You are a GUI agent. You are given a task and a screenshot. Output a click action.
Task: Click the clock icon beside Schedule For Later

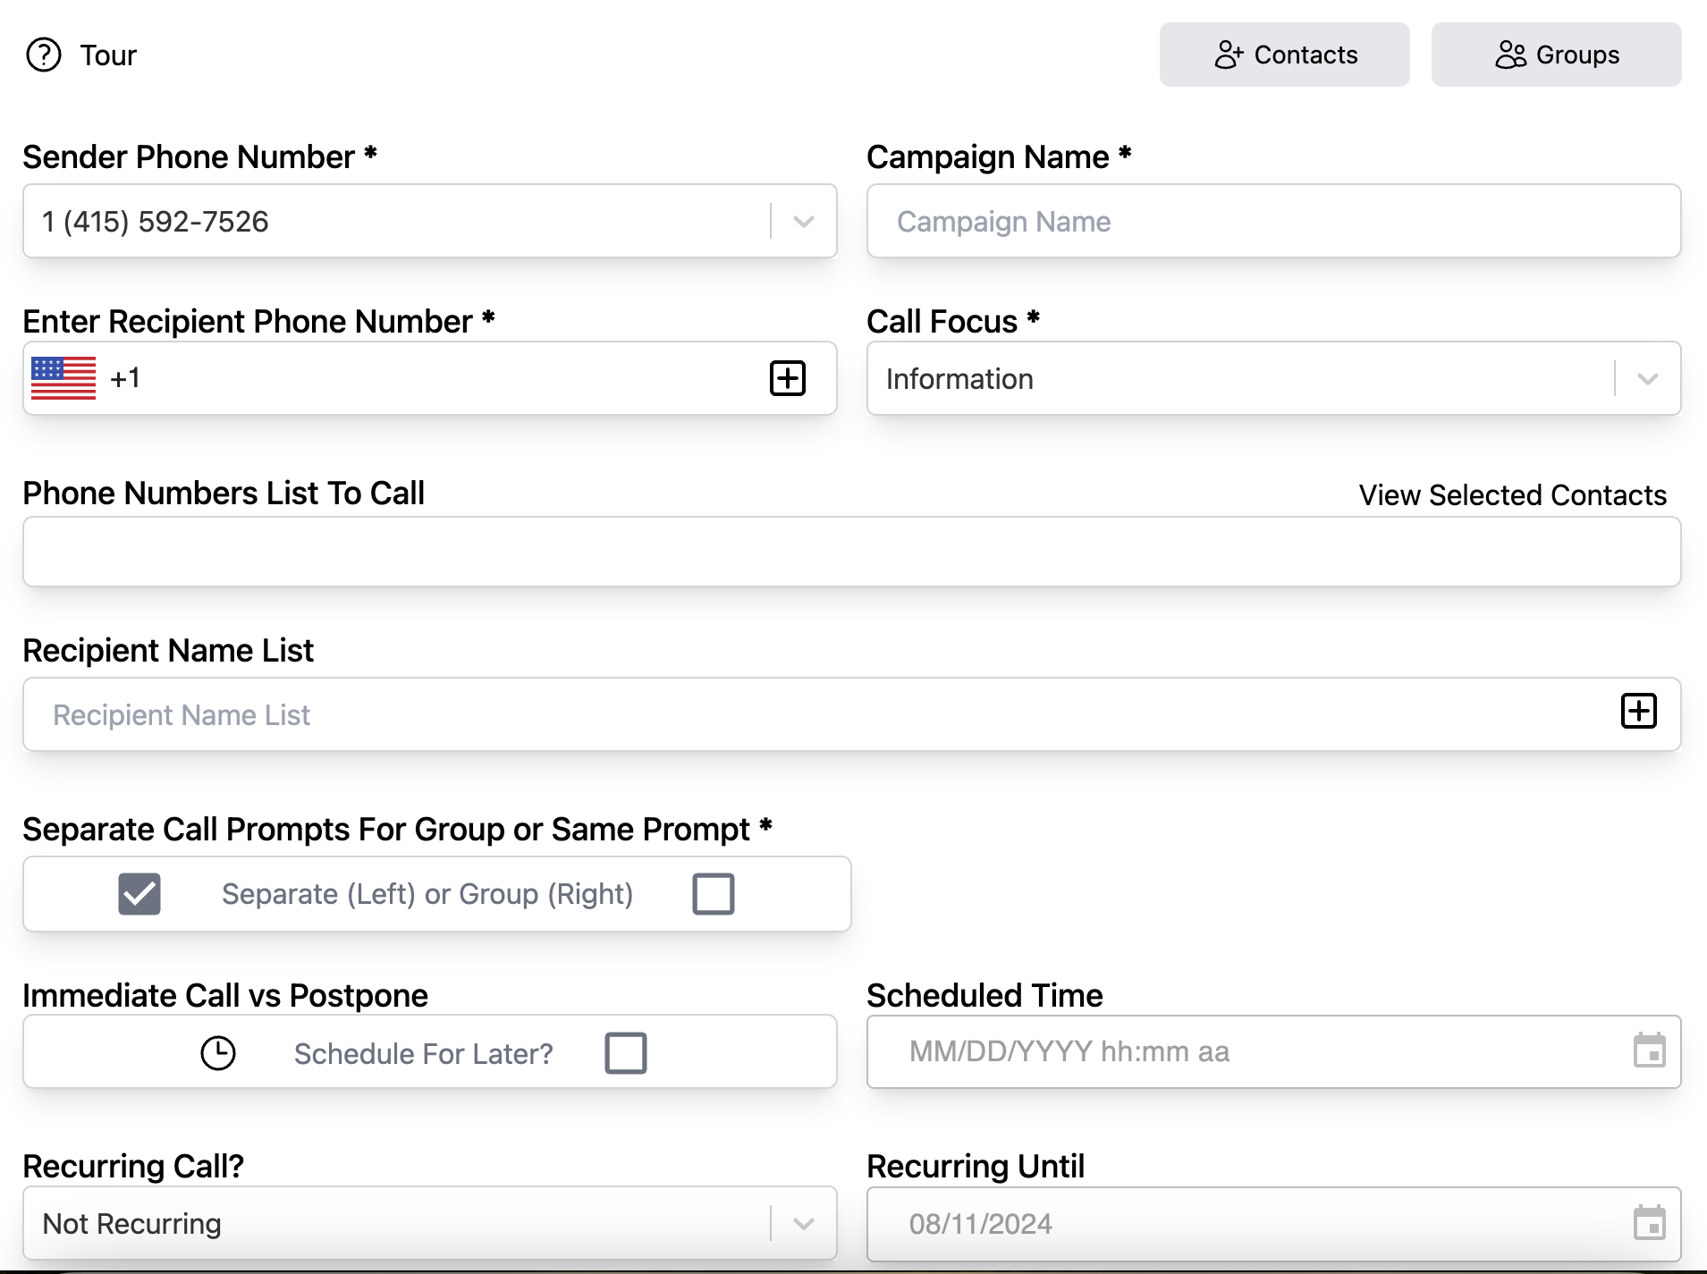pyautogui.click(x=218, y=1052)
